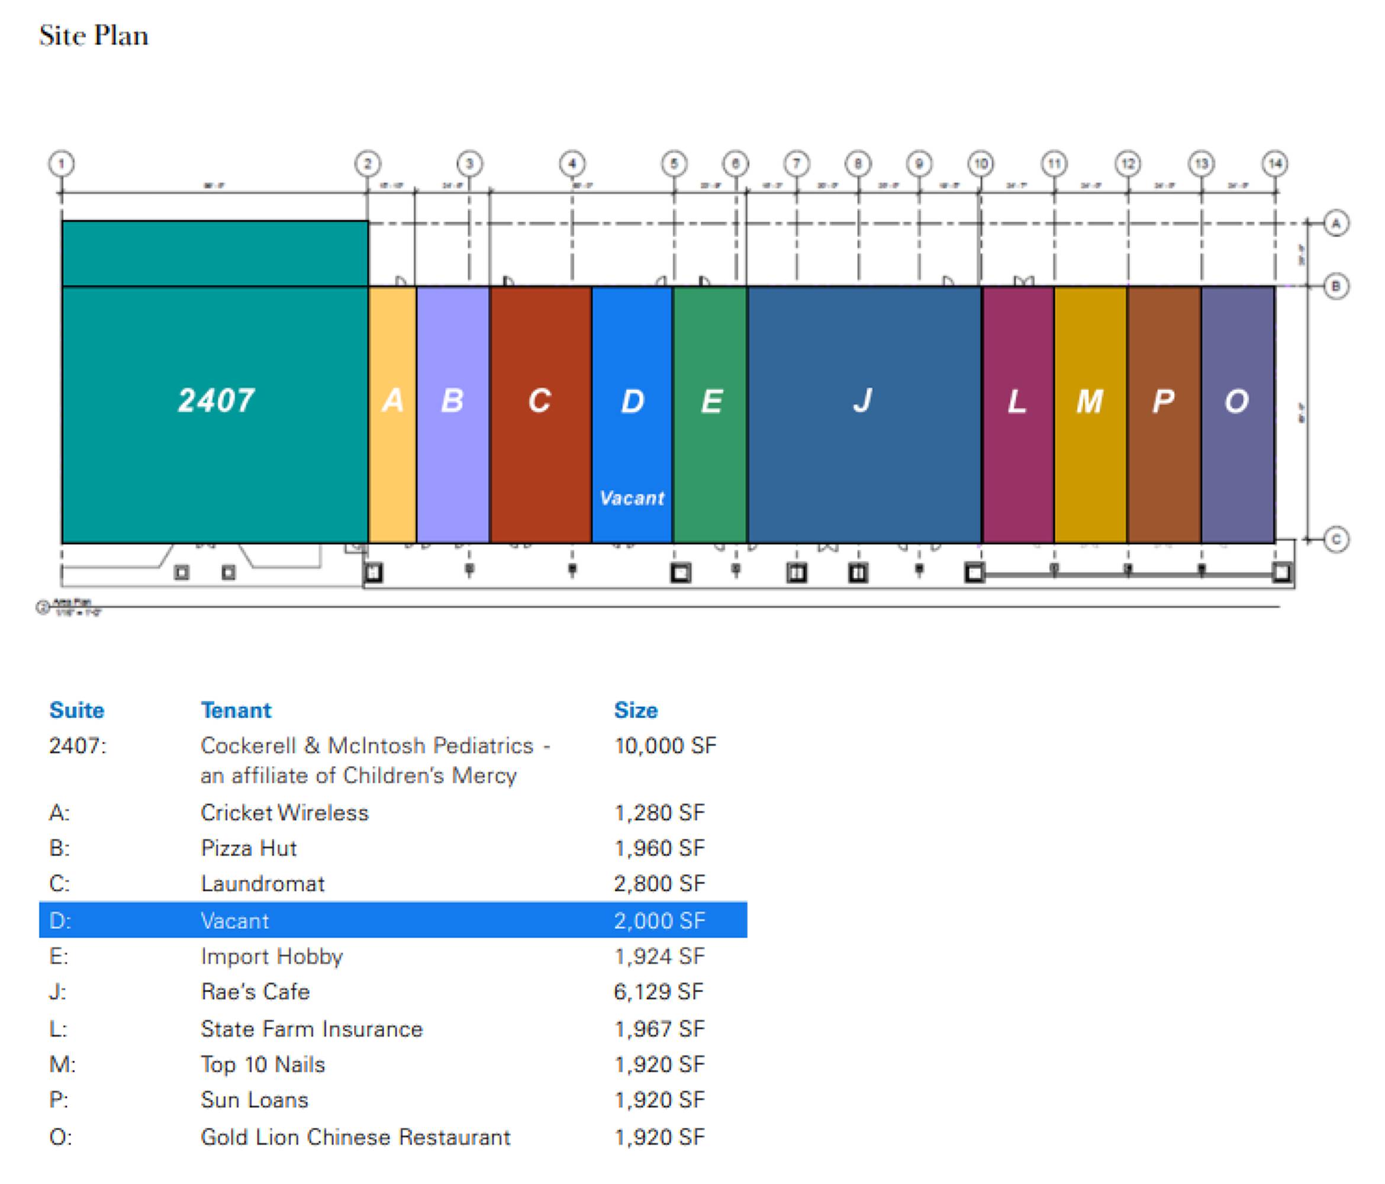The width and height of the screenshot is (1385, 1184).
Task: Click the large dark blue suite J
Action: point(864,414)
